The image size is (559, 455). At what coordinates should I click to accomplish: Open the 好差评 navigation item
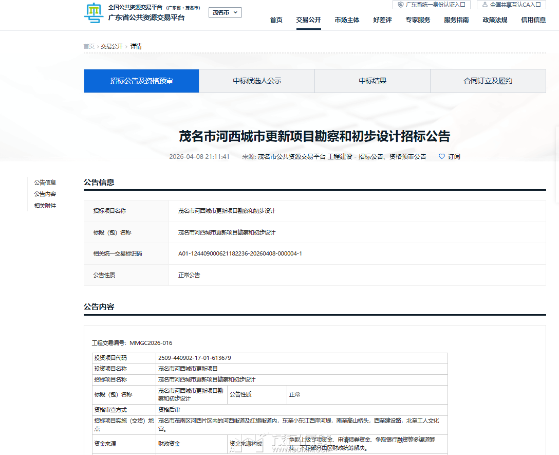point(382,20)
